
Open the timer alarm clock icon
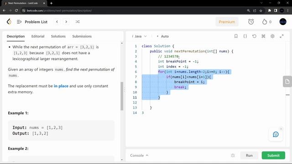[x=251, y=22]
